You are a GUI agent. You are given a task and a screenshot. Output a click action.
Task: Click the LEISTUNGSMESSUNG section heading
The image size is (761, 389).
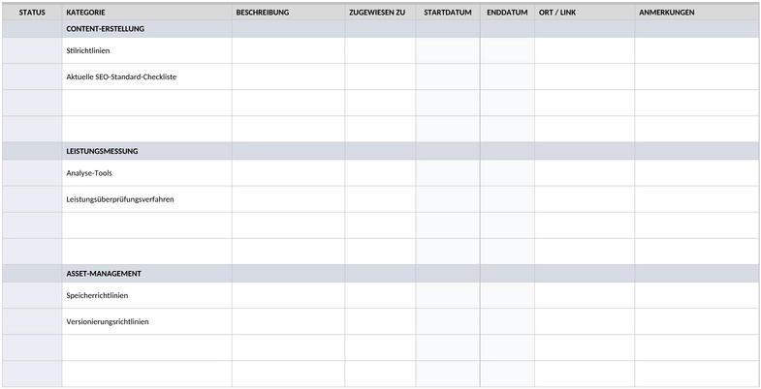(102, 151)
